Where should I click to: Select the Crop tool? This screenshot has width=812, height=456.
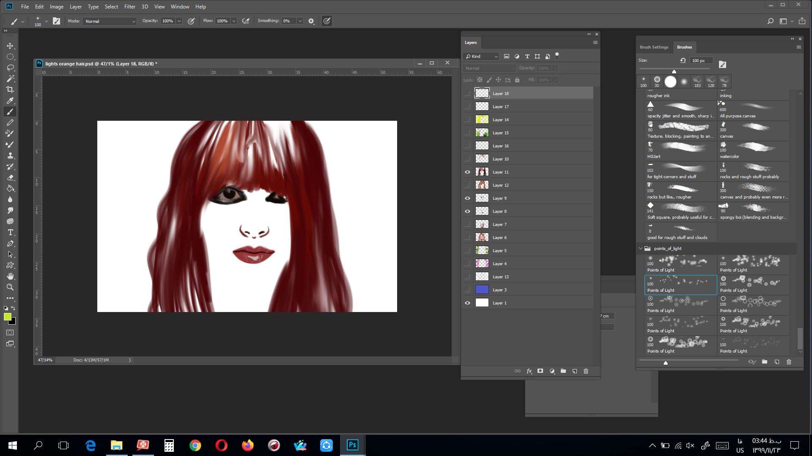point(10,90)
